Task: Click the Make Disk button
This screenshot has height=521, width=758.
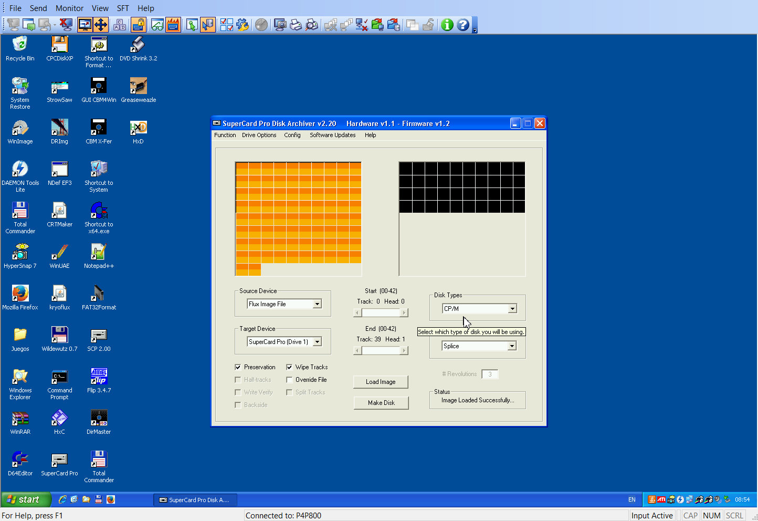Action: pos(381,403)
